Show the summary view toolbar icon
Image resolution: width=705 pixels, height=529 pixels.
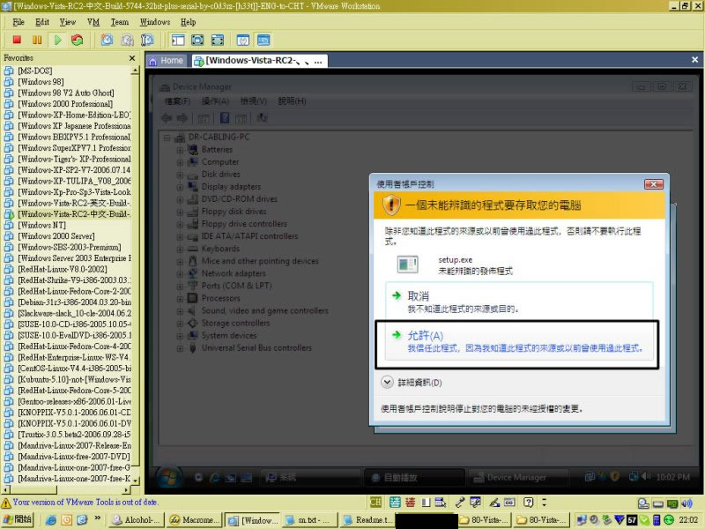(243, 40)
